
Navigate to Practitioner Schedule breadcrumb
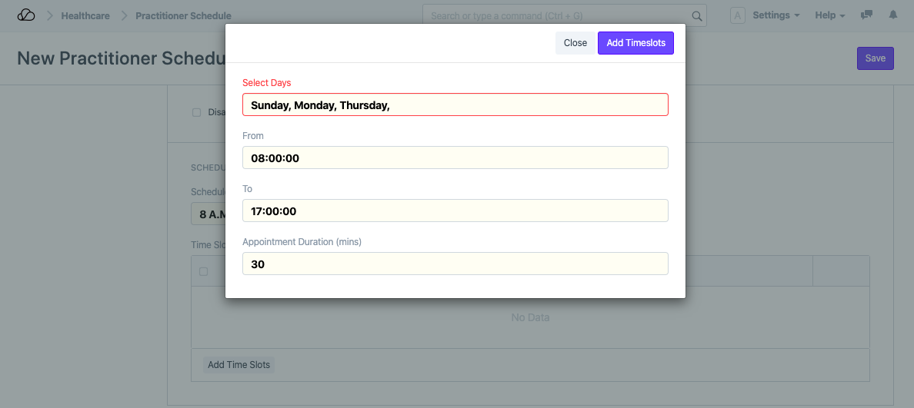(x=183, y=15)
